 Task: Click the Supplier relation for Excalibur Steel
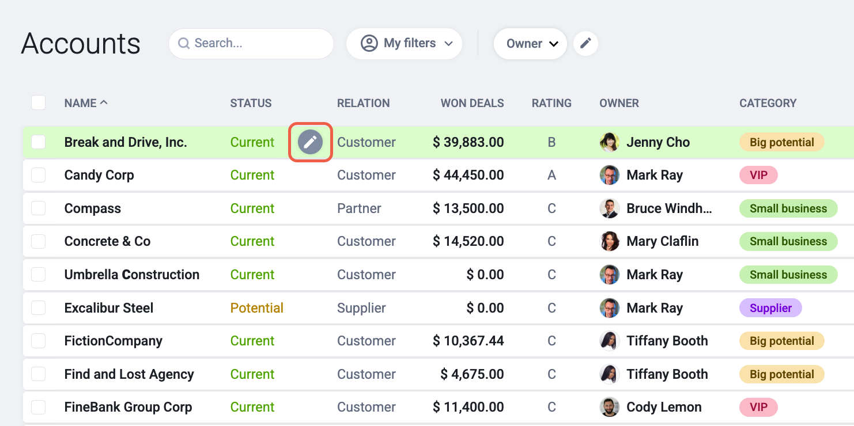(361, 308)
